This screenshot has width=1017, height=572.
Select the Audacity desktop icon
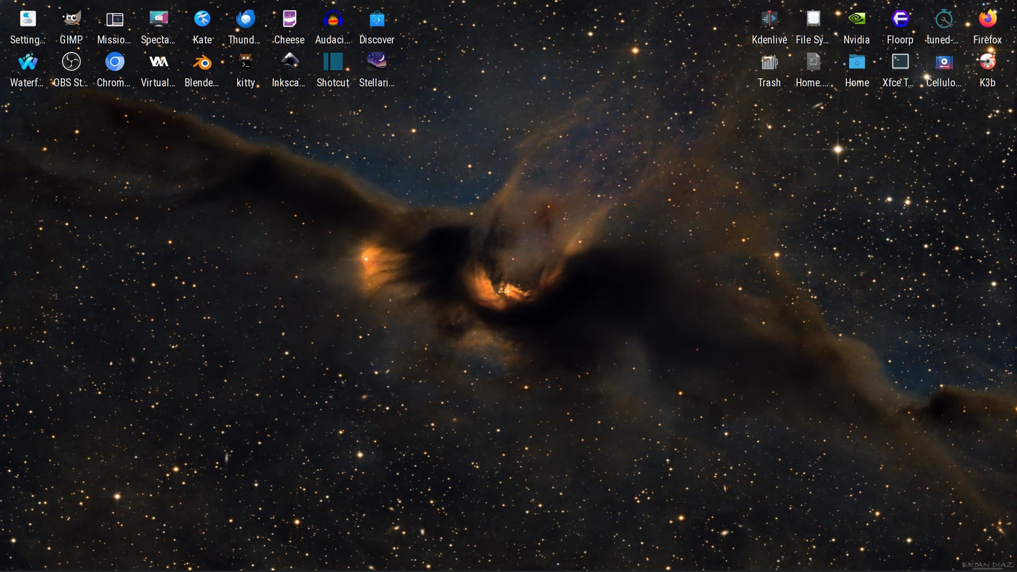[x=333, y=20]
